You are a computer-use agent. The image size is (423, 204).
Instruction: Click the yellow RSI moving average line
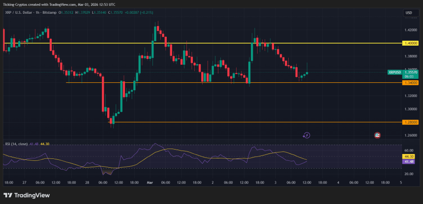(172, 150)
